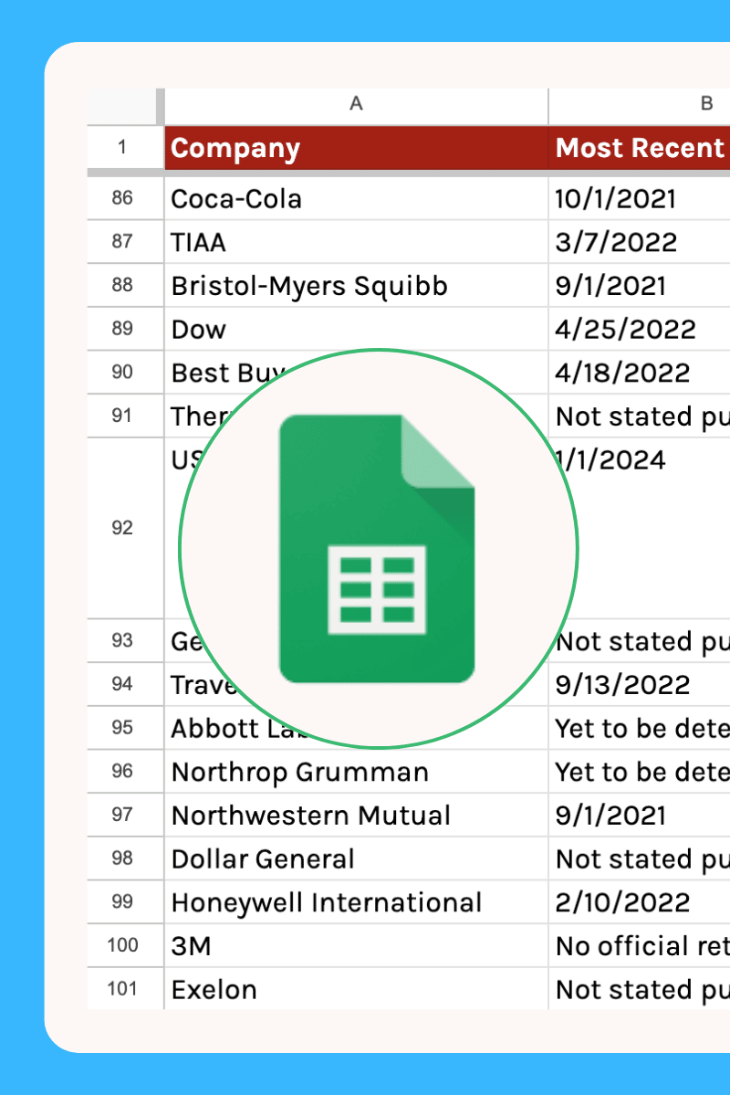Select row 92 by its number
This screenshot has height=1095, width=730.
tap(125, 528)
